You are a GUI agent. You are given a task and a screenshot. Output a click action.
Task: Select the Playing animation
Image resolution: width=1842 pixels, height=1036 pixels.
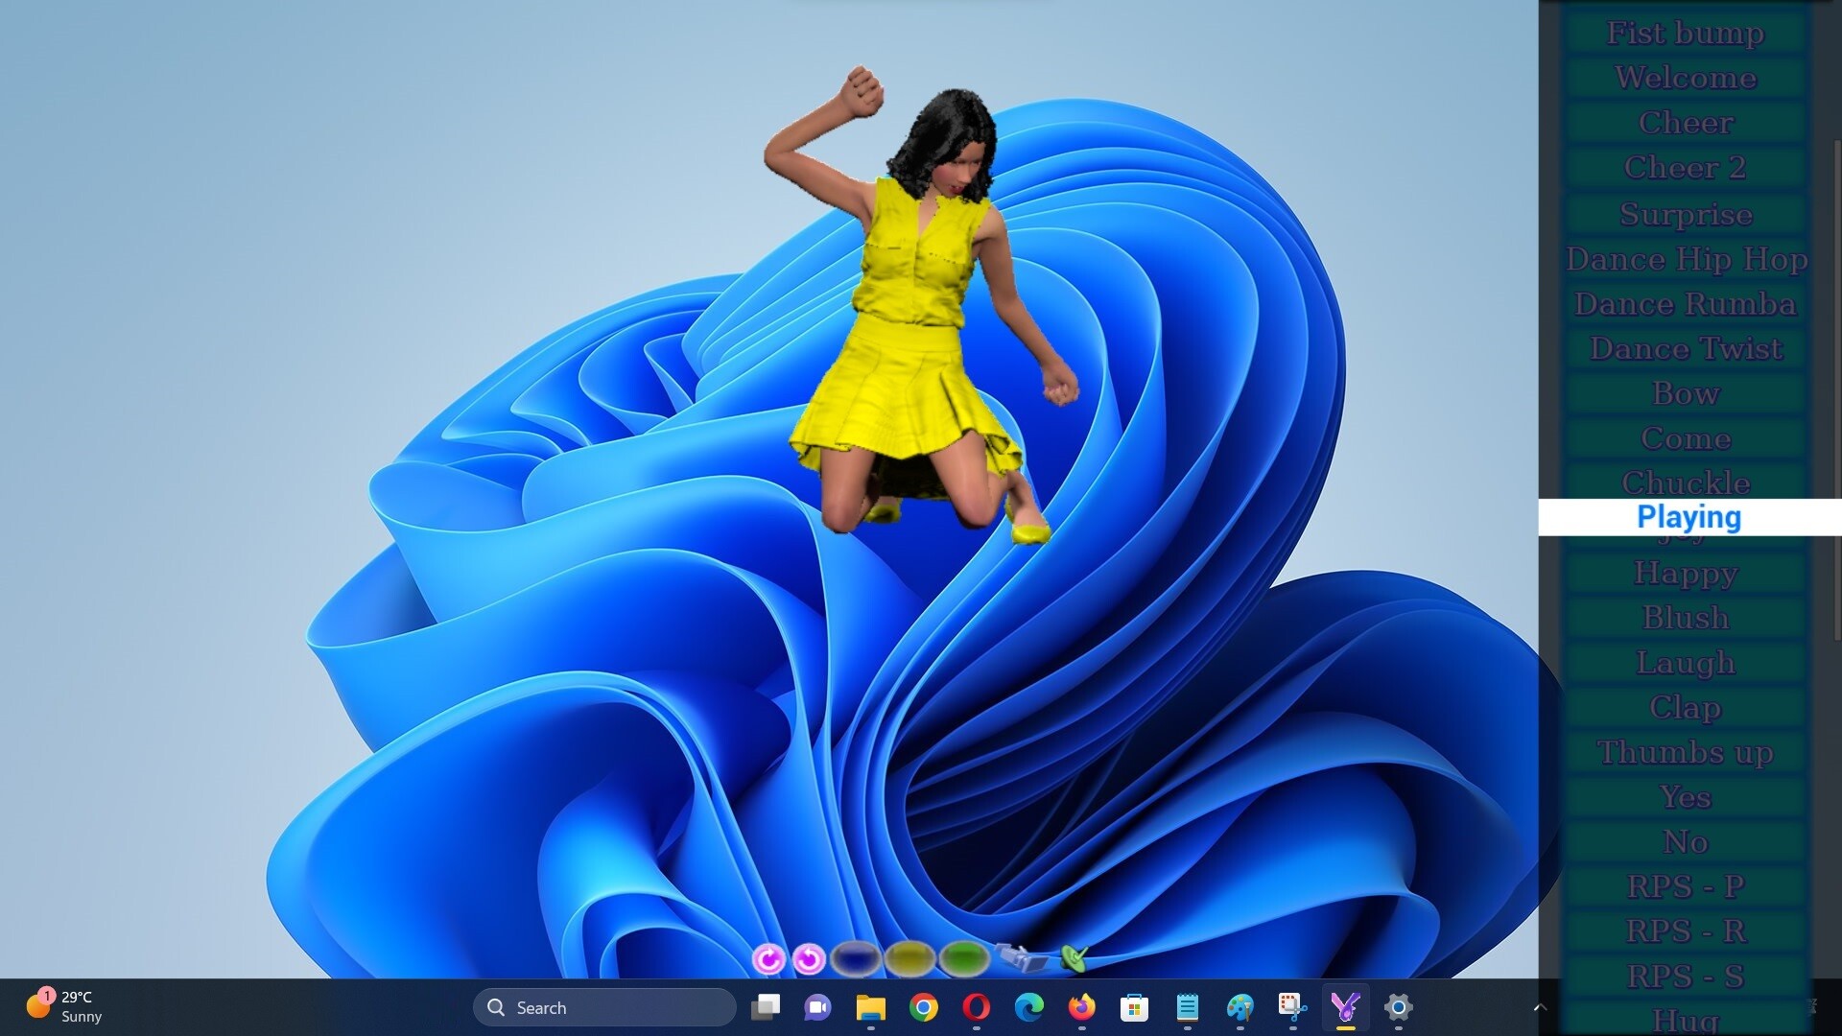click(x=1688, y=517)
